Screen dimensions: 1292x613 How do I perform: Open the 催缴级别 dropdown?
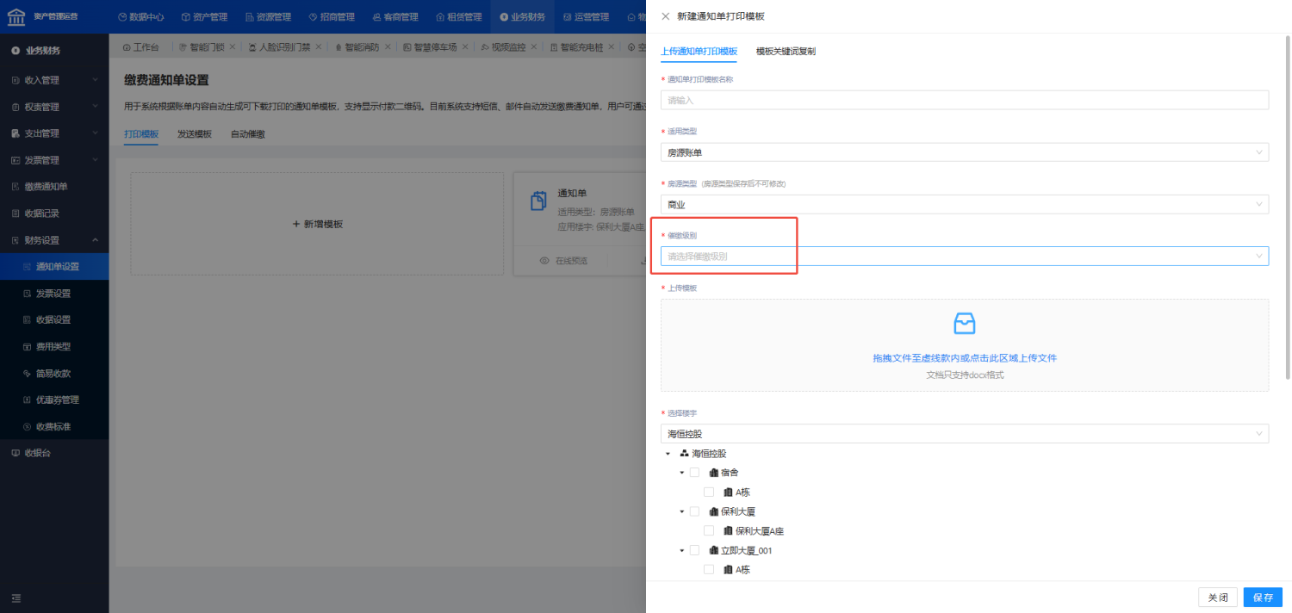click(x=964, y=257)
